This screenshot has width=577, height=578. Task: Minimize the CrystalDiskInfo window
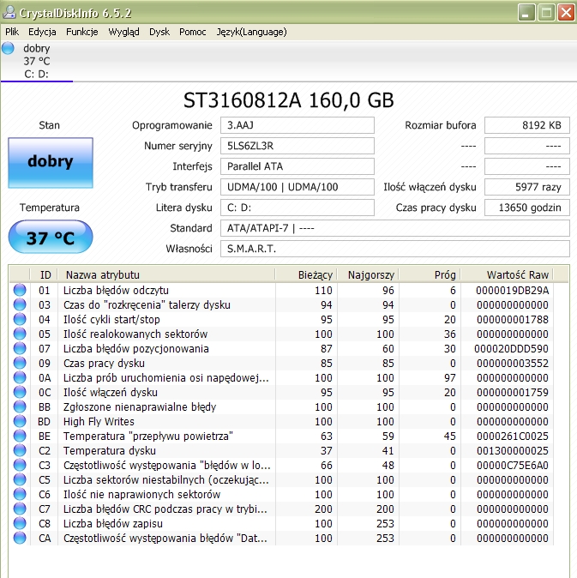[x=526, y=13]
